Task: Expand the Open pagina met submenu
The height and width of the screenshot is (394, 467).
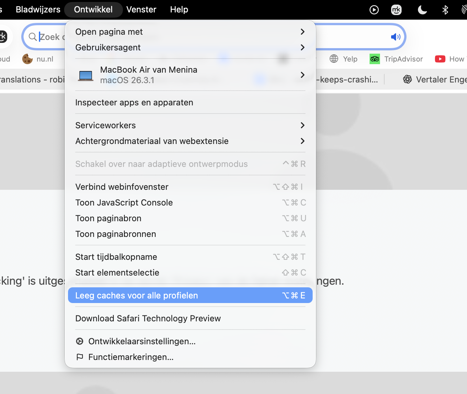Action: tap(303, 32)
